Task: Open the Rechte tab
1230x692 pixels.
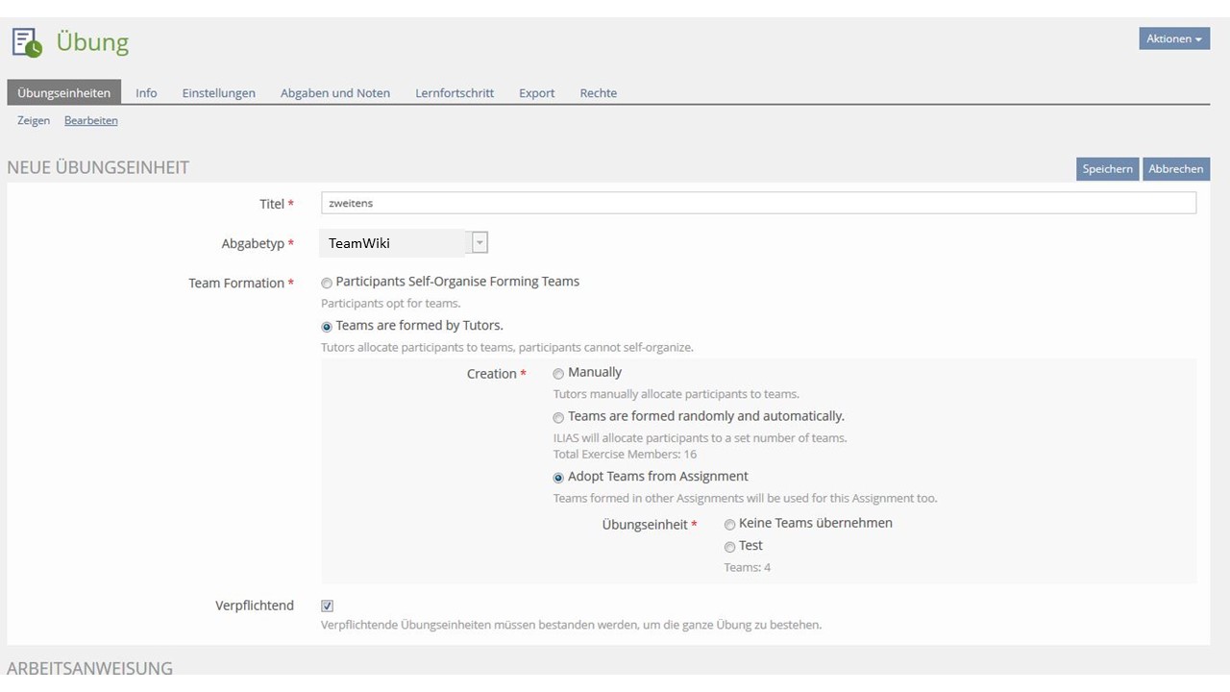Action: [598, 93]
